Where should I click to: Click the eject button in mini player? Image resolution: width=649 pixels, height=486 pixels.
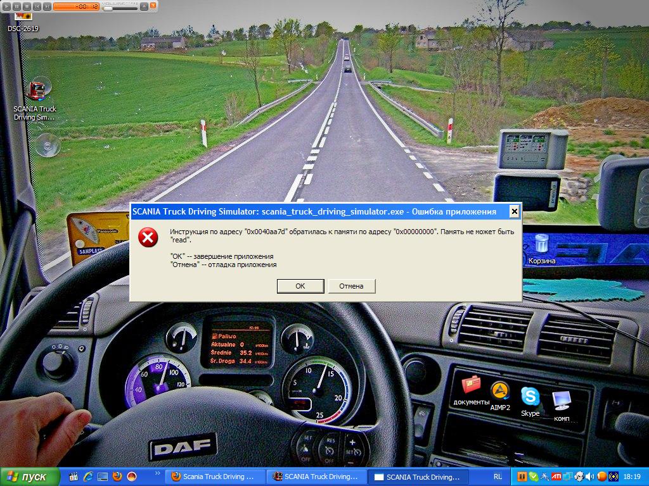click(x=145, y=6)
